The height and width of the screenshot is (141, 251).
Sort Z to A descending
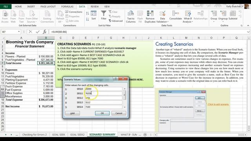click(x=87, y=19)
